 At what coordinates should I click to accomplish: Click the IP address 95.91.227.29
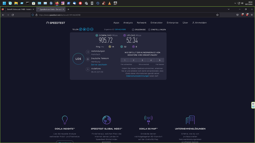pyautogui.click(x=97, y=72)
